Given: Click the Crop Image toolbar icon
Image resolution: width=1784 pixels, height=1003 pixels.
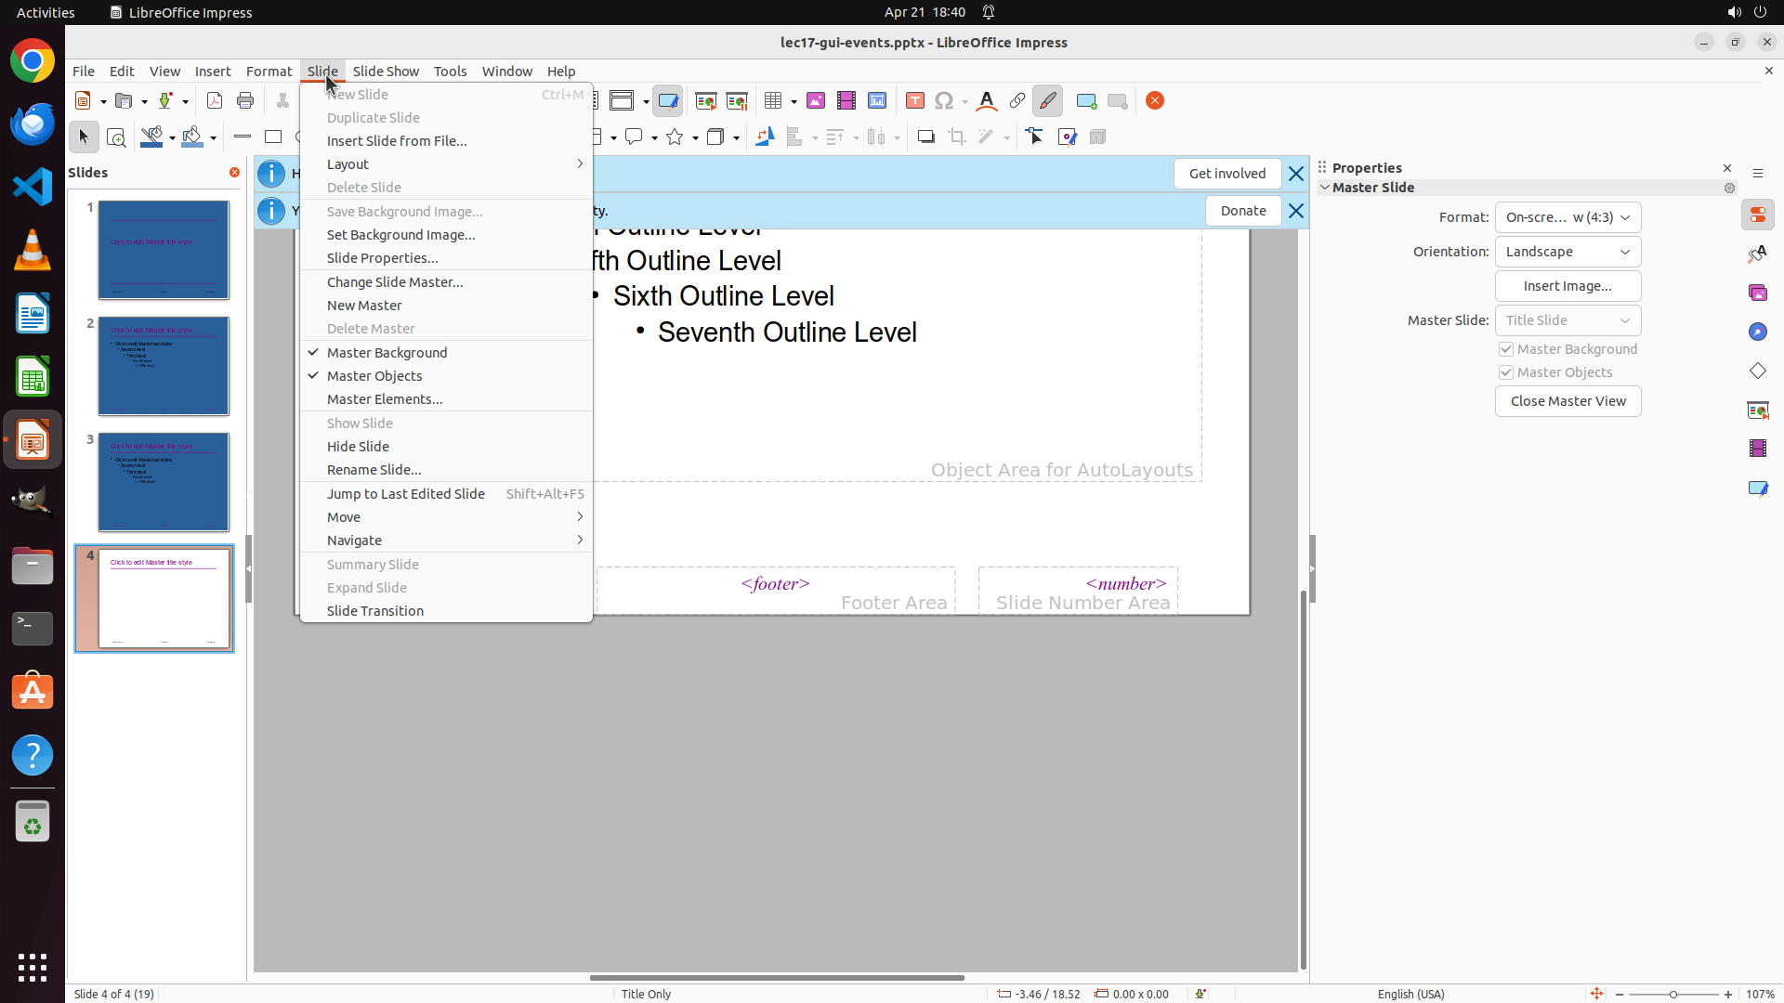Looking at the screenshot, I should (957, 137).
